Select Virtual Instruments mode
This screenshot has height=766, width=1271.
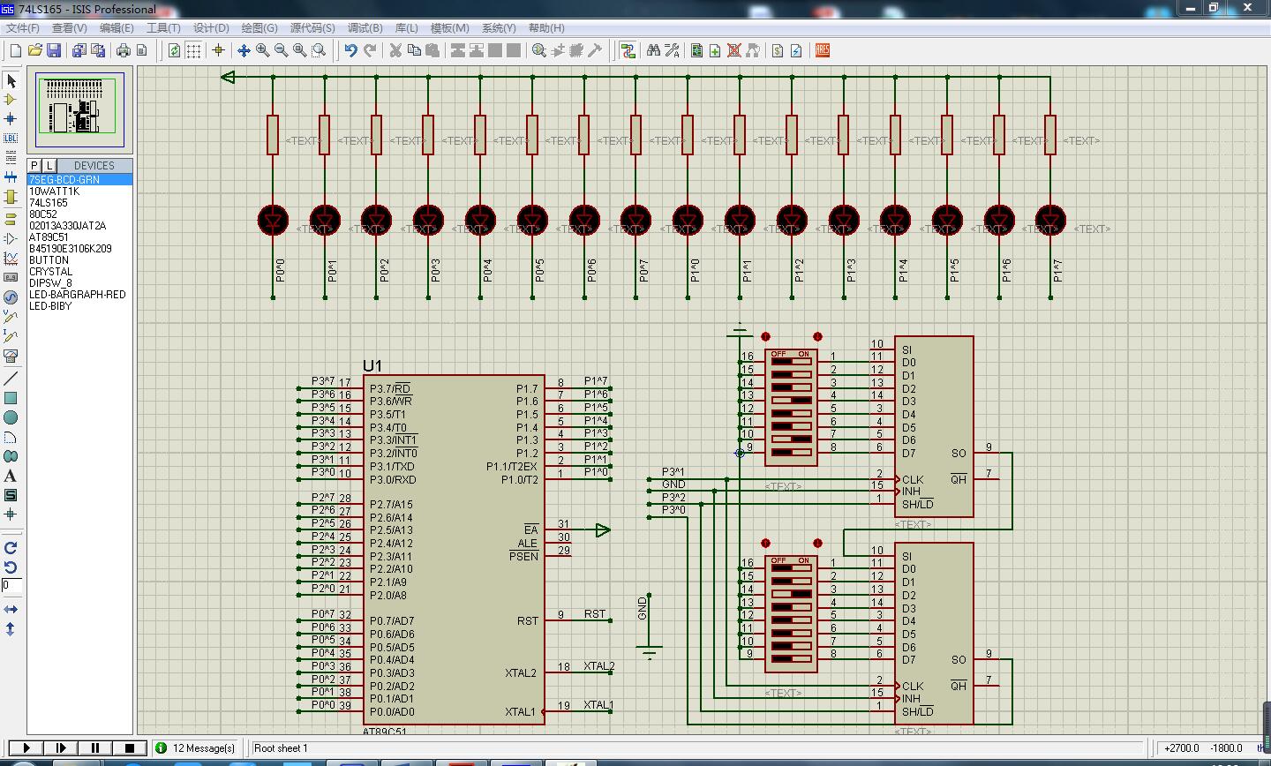(11, 356)
